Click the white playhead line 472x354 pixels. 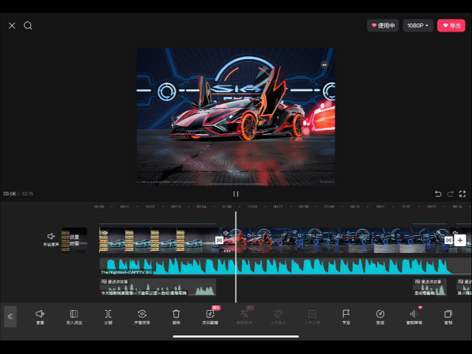(x=236, y=256)
